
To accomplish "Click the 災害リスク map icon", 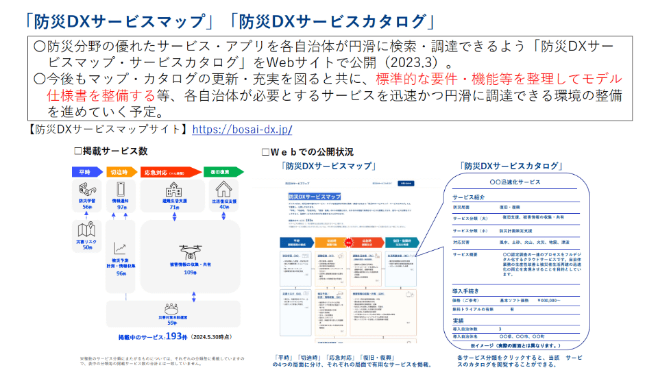I will (86, 230).
